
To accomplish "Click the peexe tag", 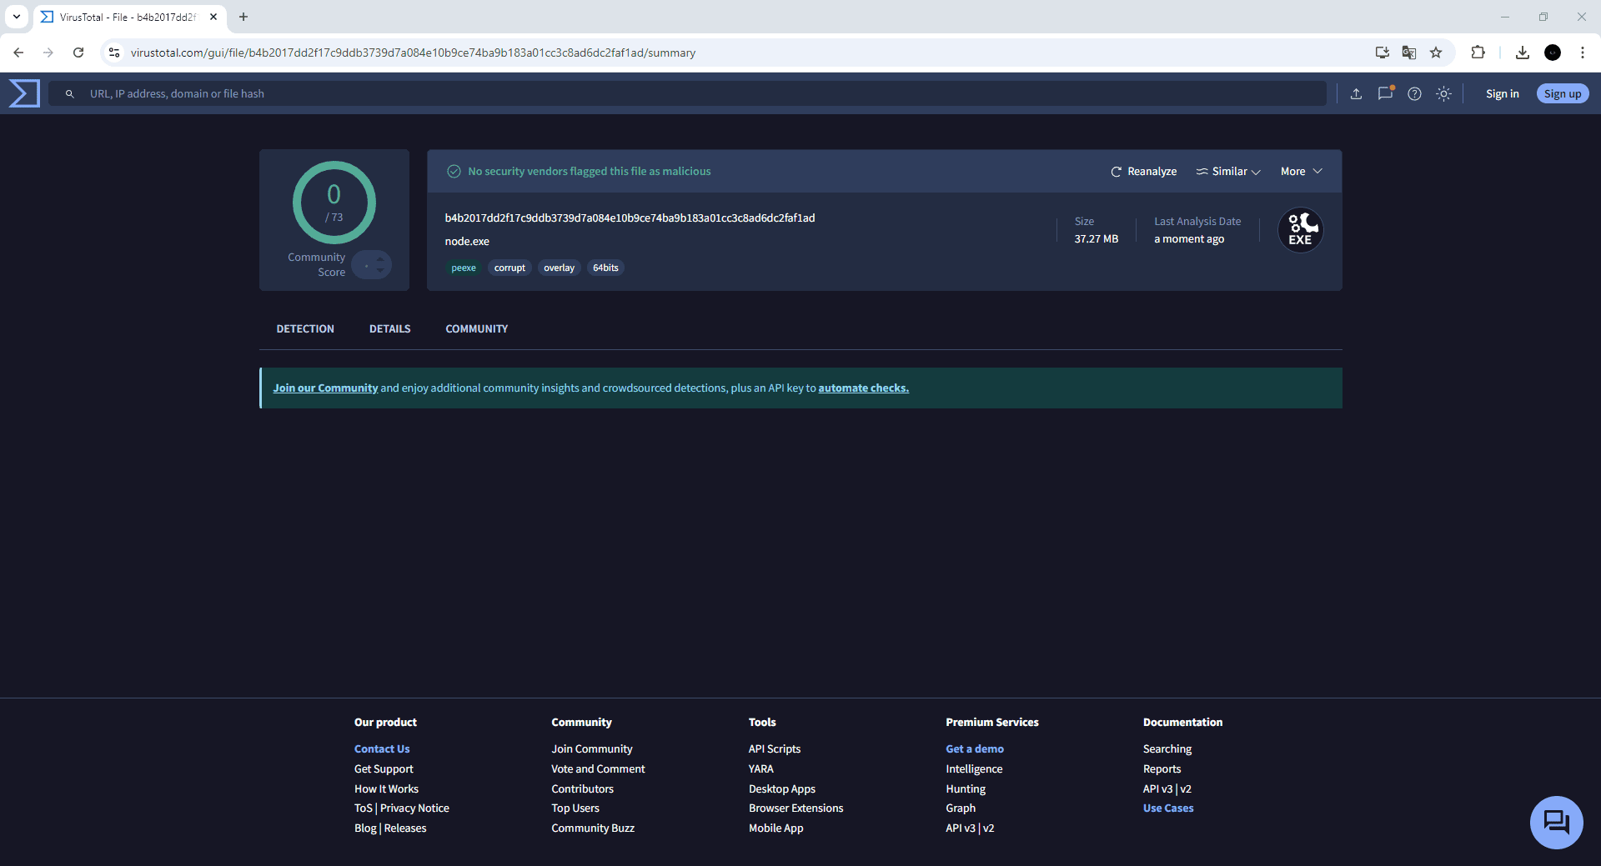I will (x=464, y=268).
